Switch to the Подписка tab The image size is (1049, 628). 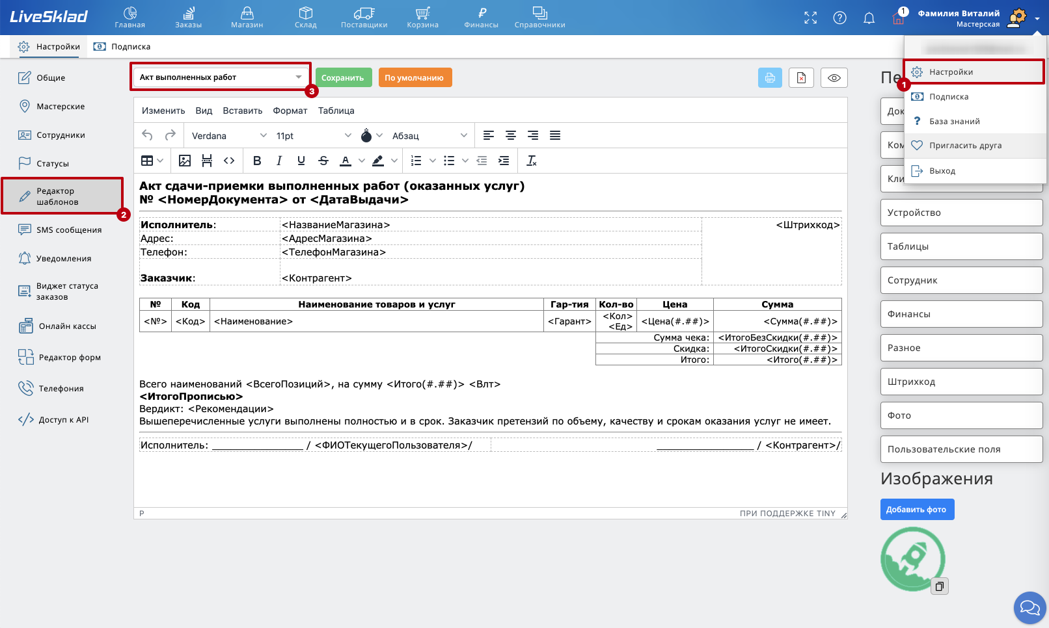pos(122,47)
